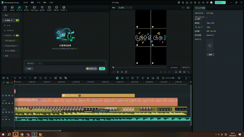
Task: Open the File menu in the menu bar
Action: coord(26,3)
